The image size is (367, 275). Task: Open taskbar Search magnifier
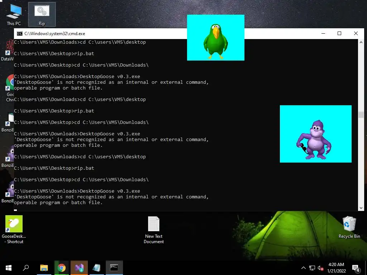pos(26,268)
